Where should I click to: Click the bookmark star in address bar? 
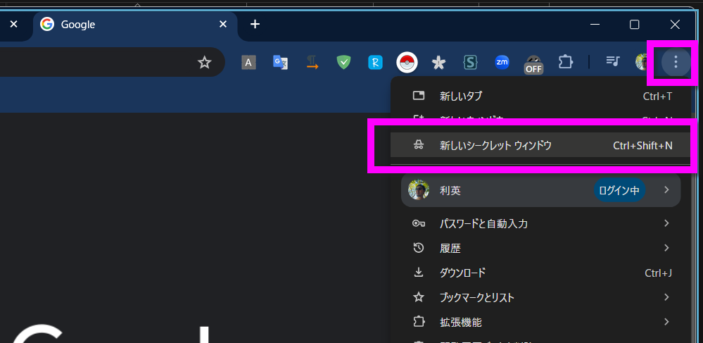pos(204,63)
